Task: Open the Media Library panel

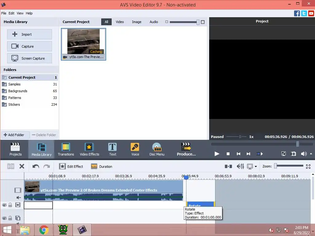Action: click(42, 150)
